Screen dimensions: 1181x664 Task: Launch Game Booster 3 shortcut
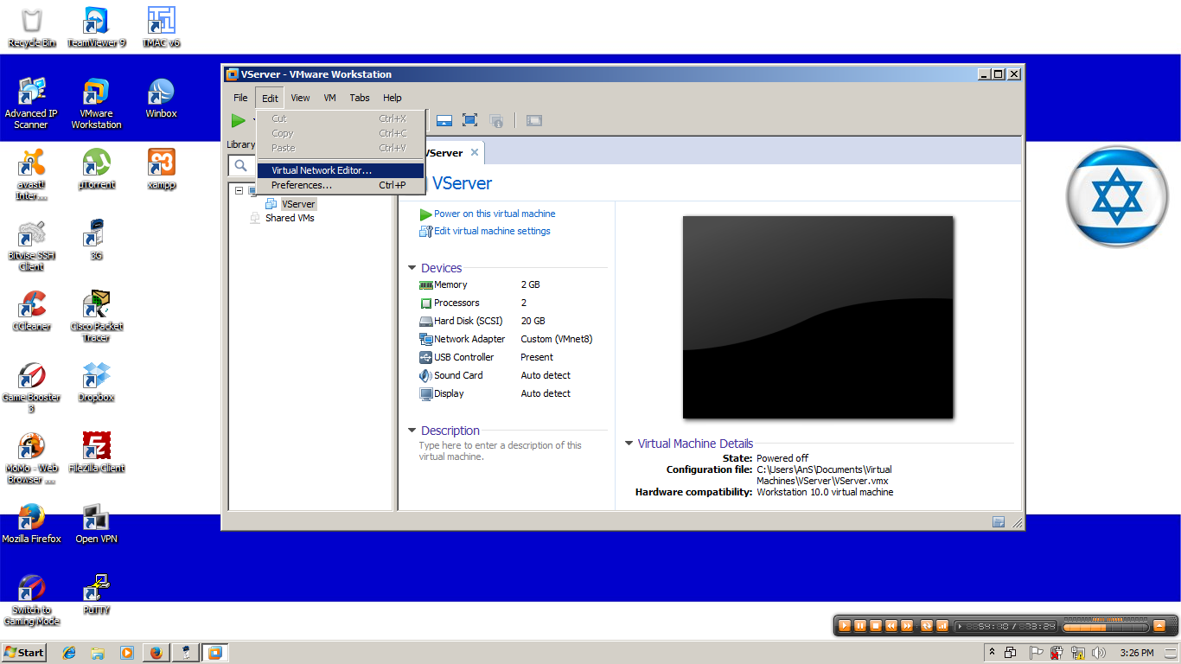pos(31,386)
